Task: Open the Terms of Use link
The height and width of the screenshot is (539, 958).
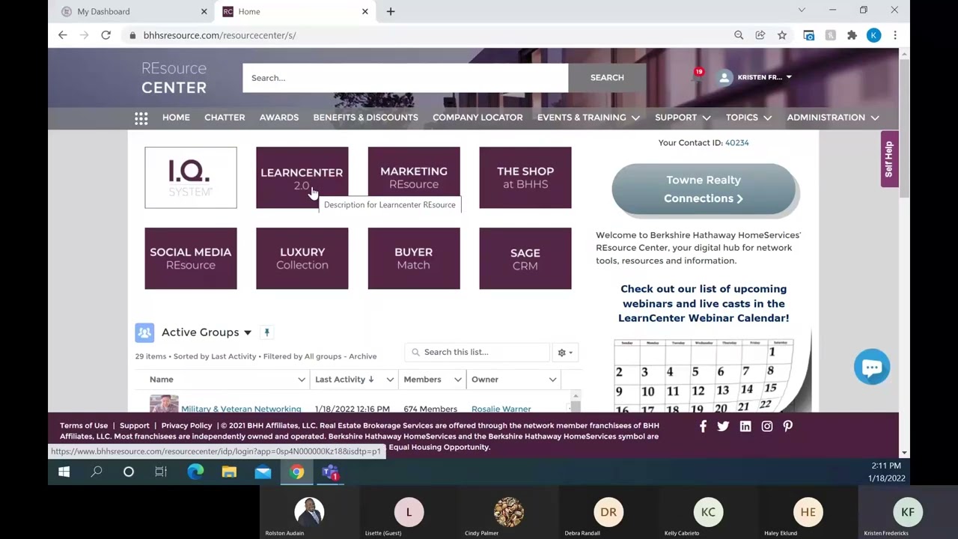Action: [x=84, y=425]
